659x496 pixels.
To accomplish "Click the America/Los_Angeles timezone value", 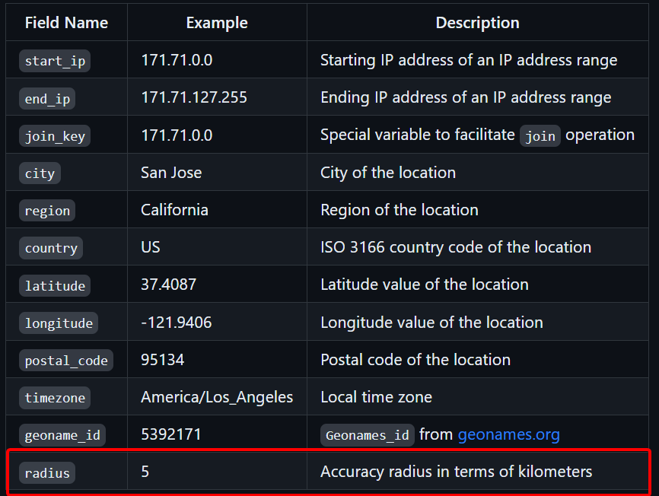I will pos(217,397).
